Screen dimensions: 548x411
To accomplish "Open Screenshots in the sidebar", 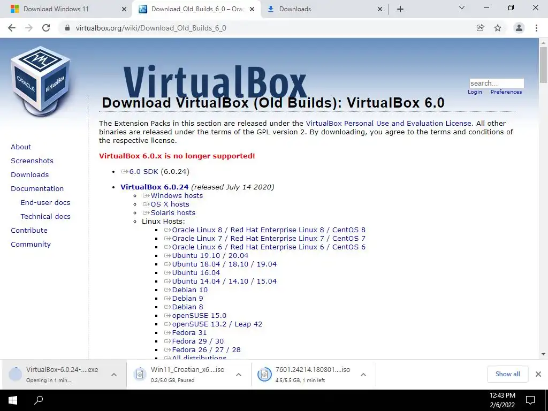I will tap(32, 161).
